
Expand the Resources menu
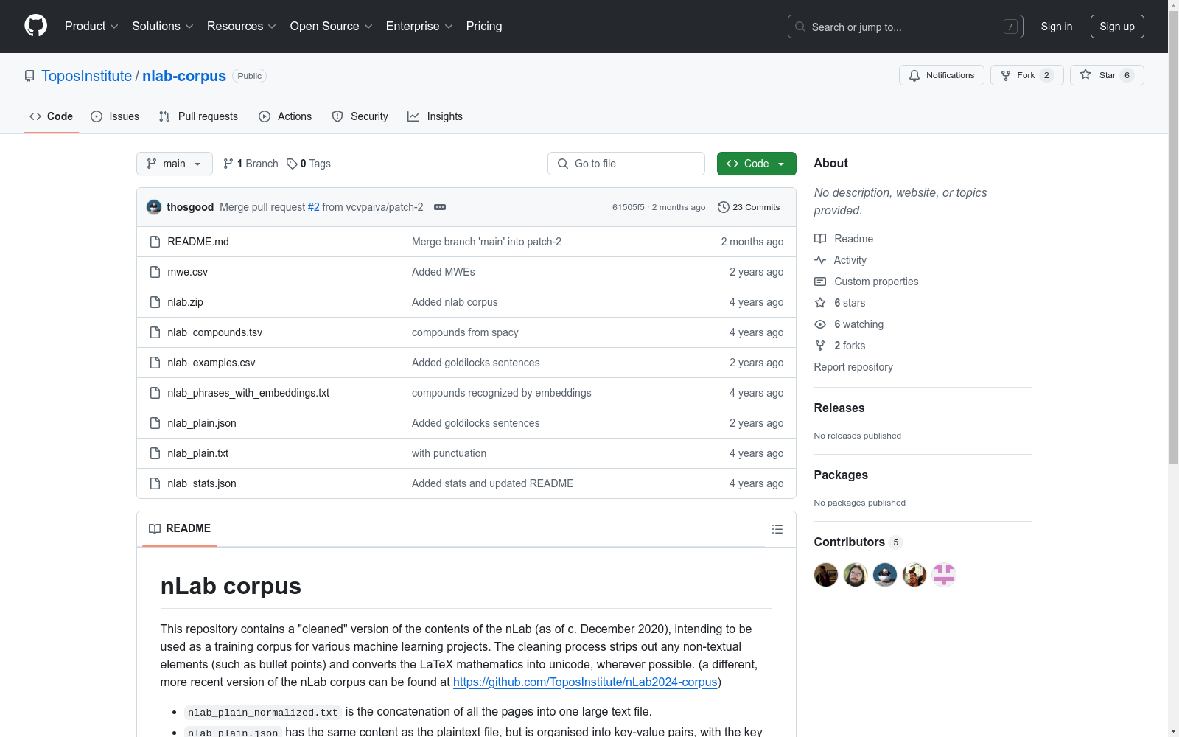click(x=242, y=26)
